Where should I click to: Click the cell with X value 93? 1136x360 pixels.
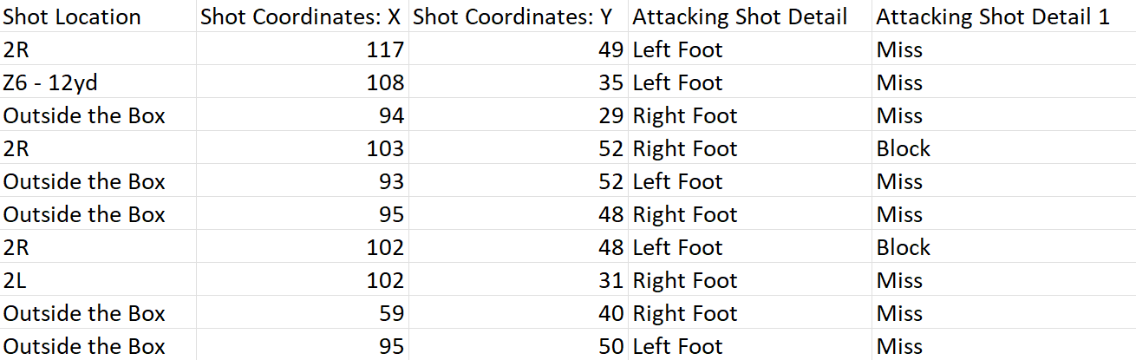coord(303,181)
